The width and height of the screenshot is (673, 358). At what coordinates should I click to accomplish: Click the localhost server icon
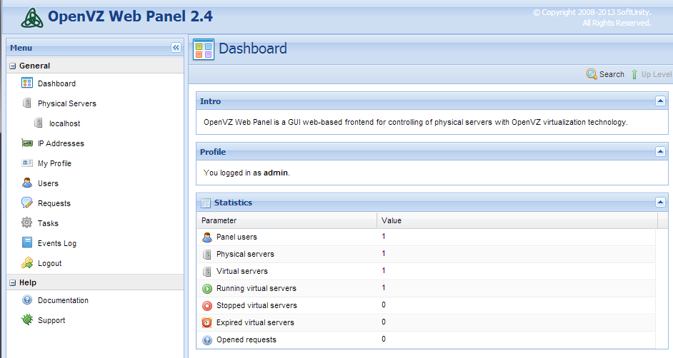coord(39,123)
